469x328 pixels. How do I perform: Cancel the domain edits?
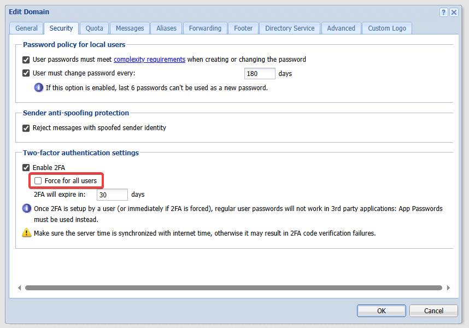(433, 311)
